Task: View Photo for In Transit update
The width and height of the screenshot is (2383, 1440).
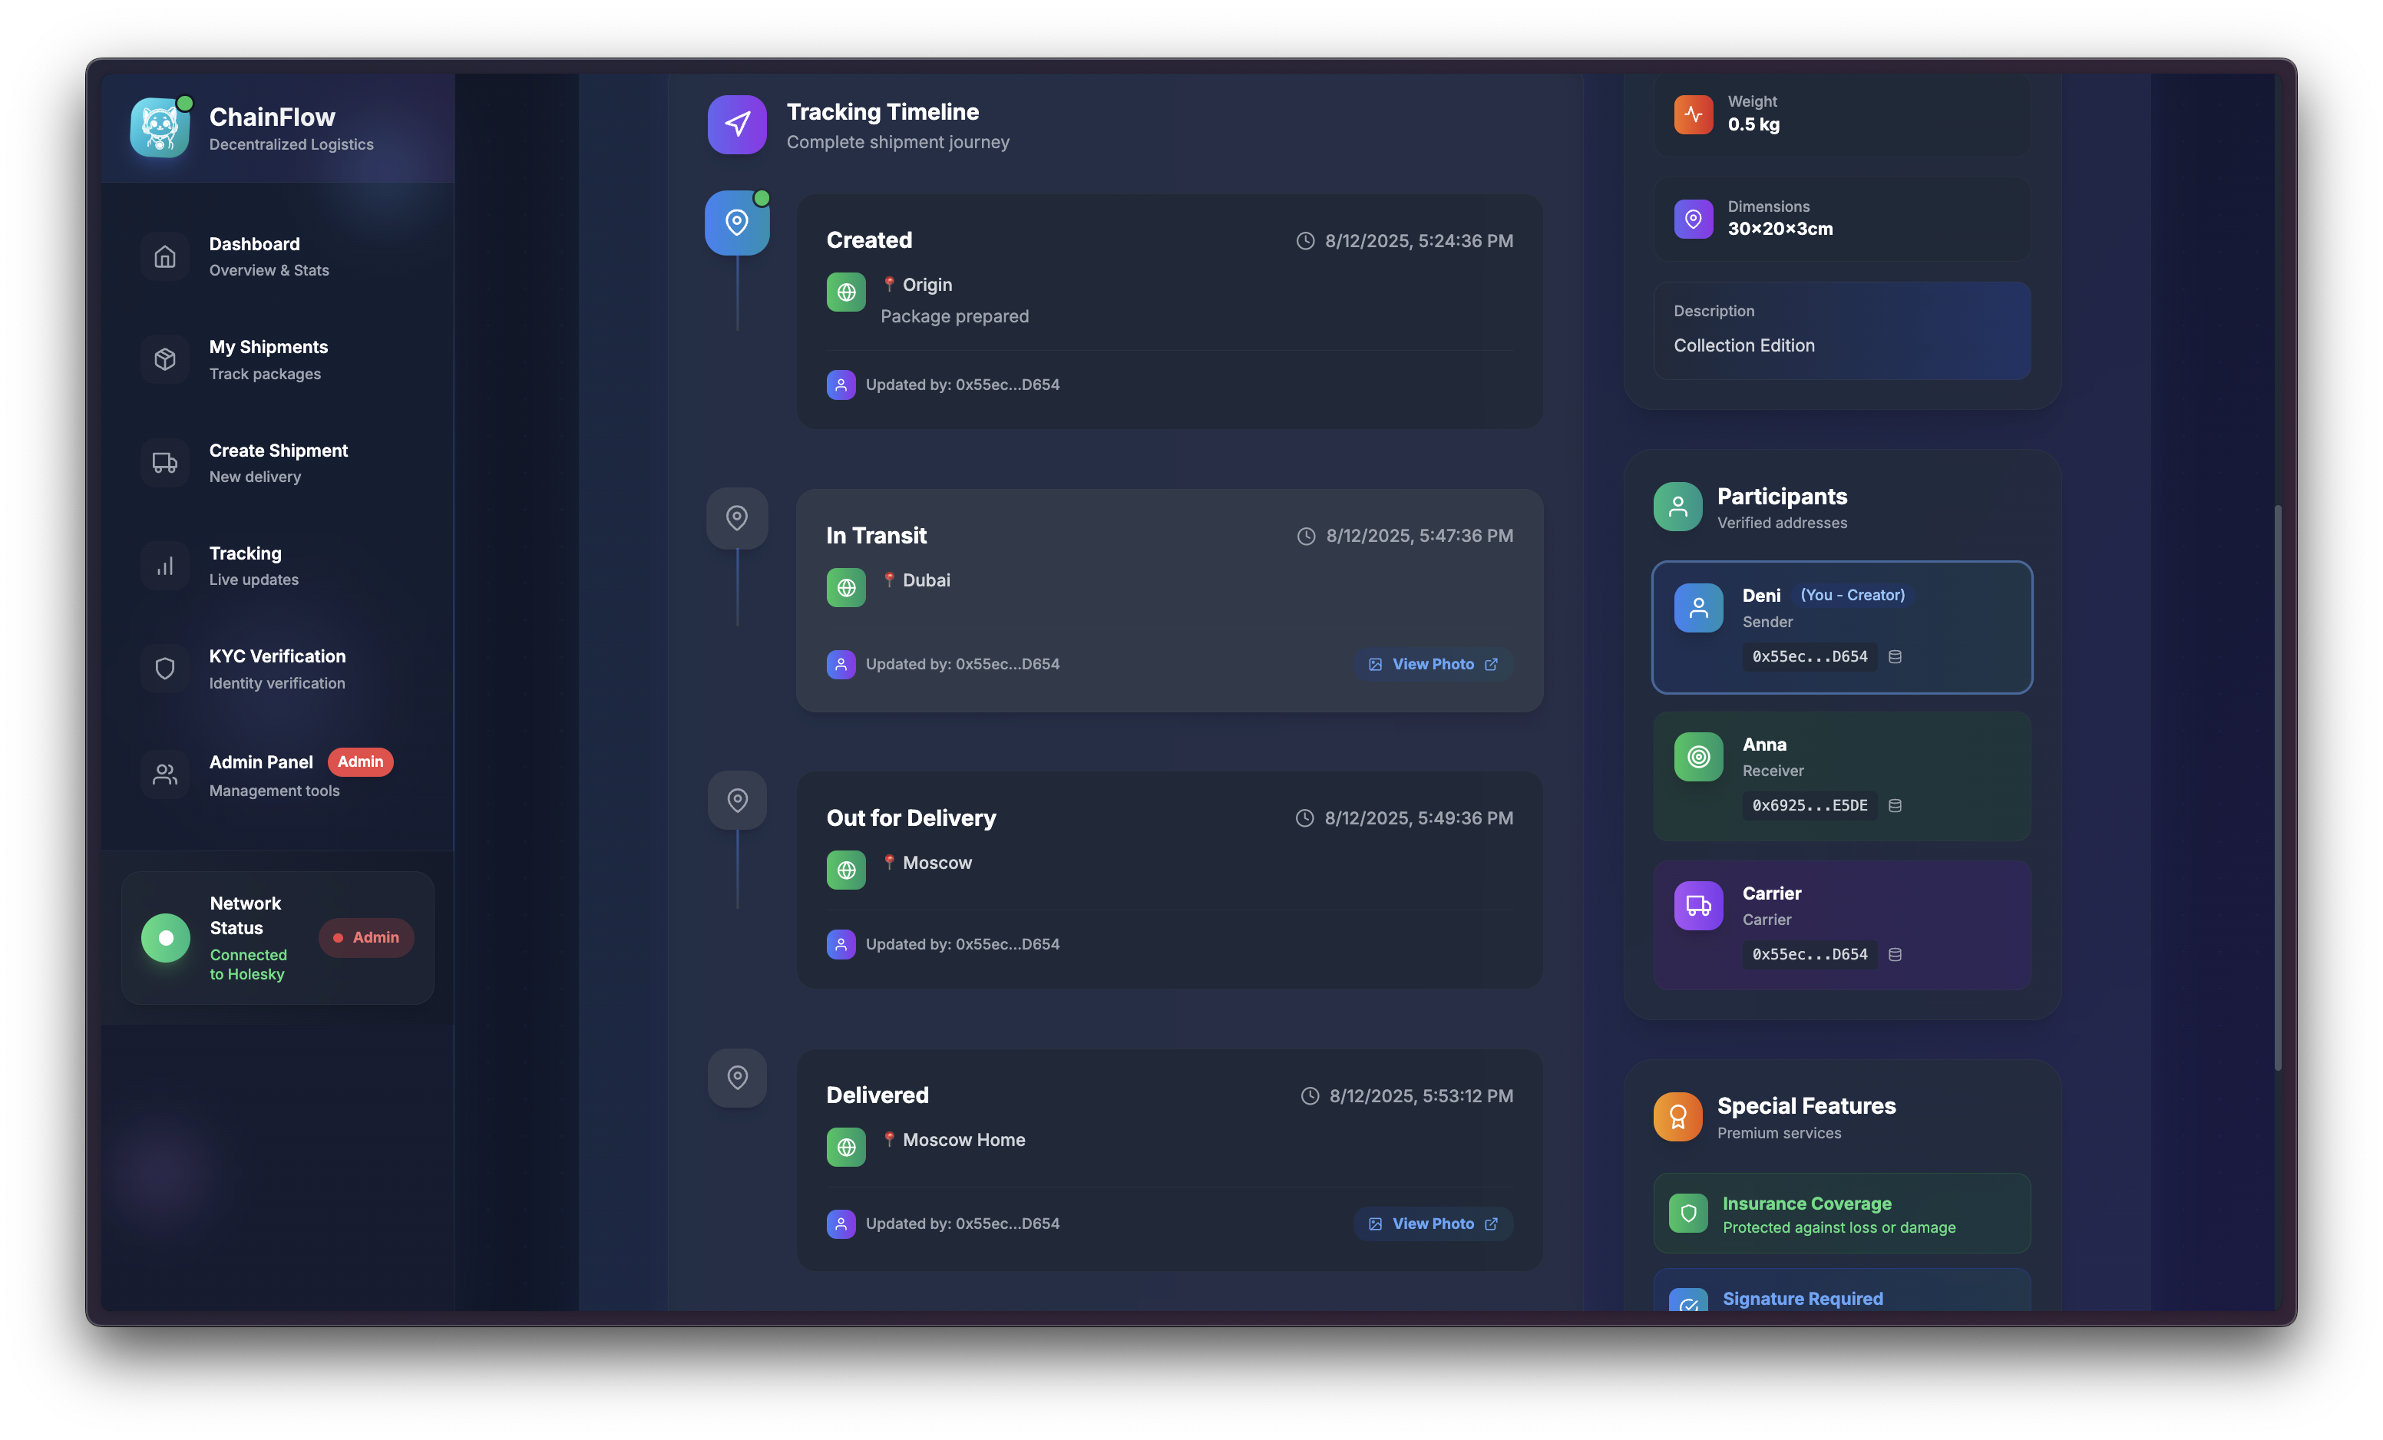Action: (1433, 665)
